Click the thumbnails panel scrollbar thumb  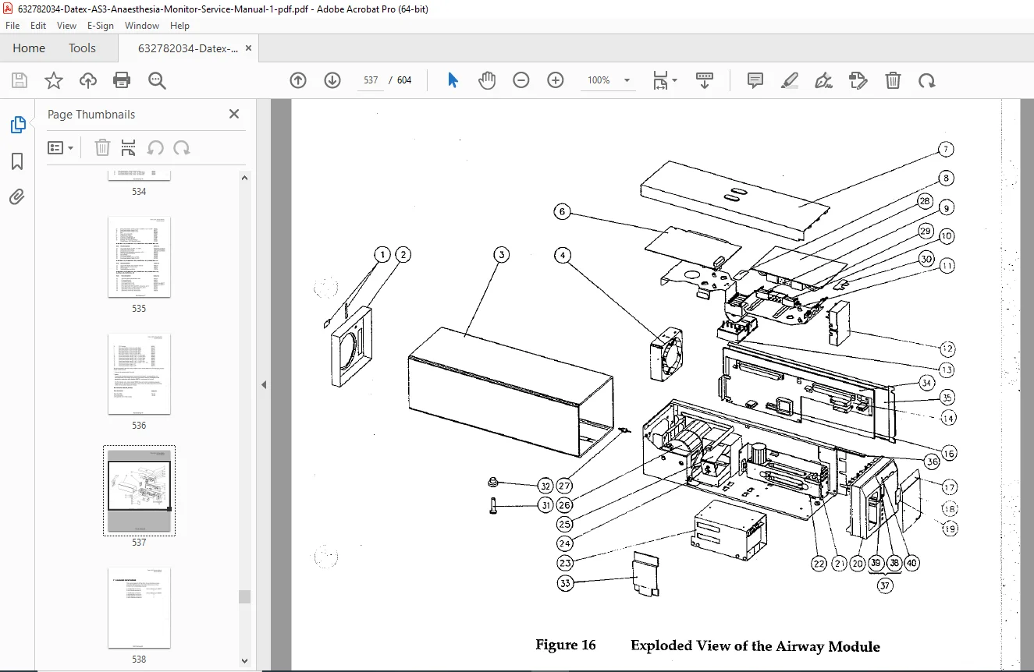[x=245, y=596]
